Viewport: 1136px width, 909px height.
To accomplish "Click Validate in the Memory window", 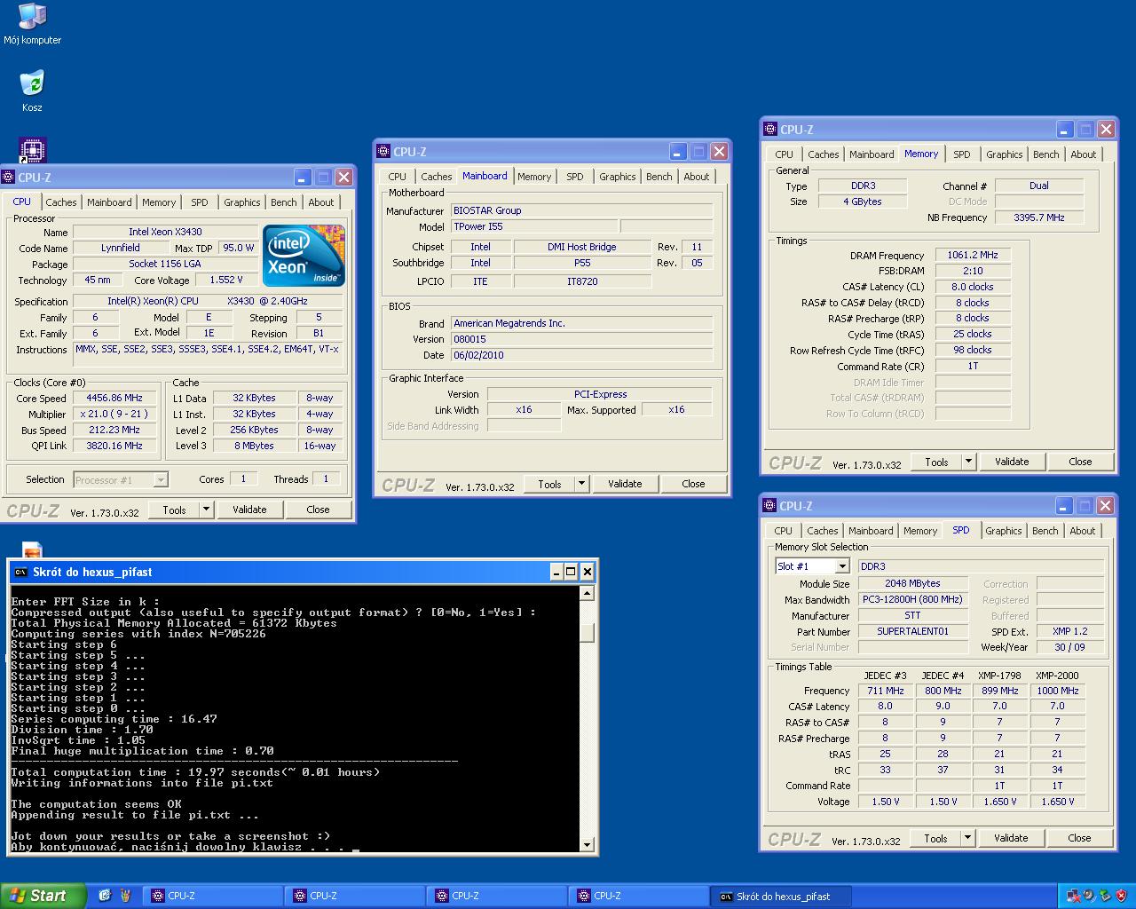I will pyautogui.click(x=1012, y=462).
